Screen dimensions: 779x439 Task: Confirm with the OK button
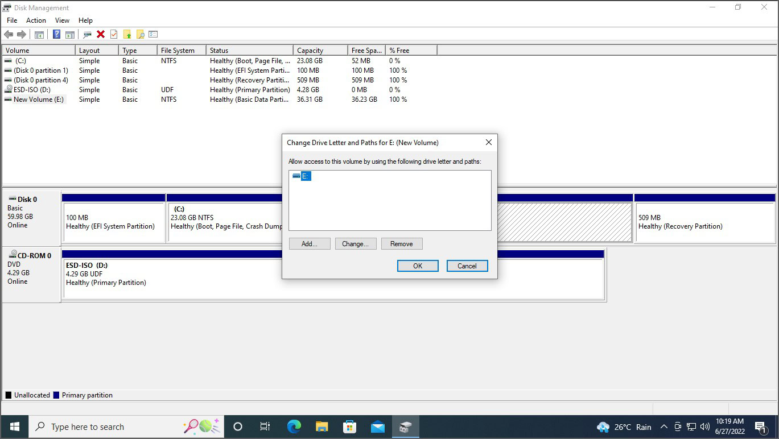click(418, 266)
